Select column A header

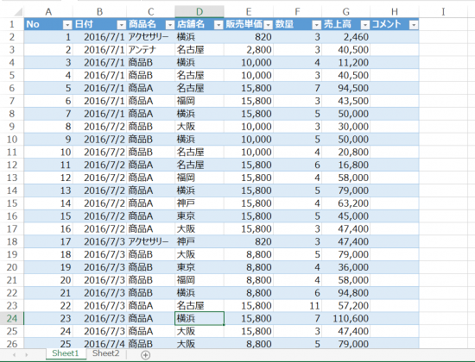48,11
